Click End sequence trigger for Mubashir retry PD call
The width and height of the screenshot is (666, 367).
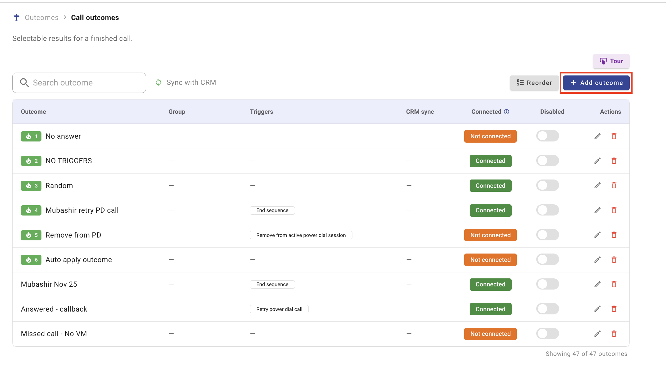[272, 210]
